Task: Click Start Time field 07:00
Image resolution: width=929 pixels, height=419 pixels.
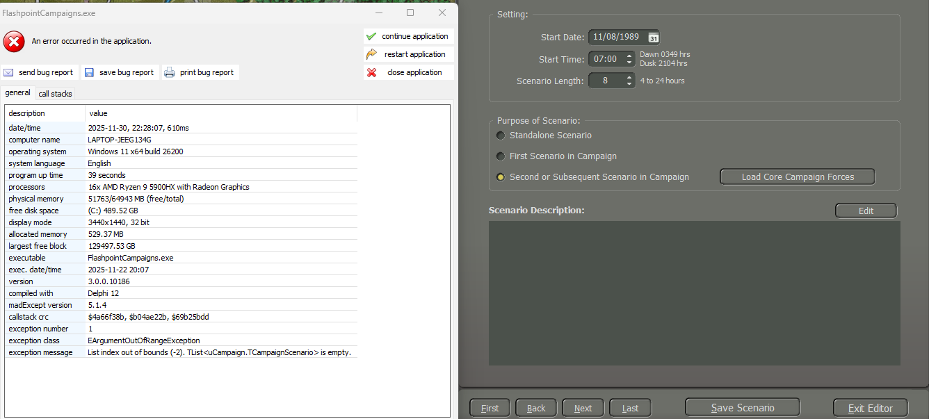Action: [606, 59]
